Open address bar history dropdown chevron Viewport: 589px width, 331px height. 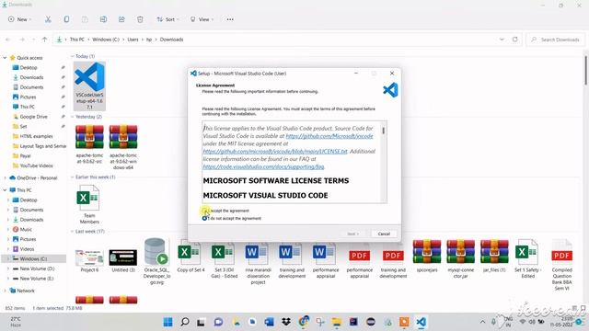coord(502,40)
